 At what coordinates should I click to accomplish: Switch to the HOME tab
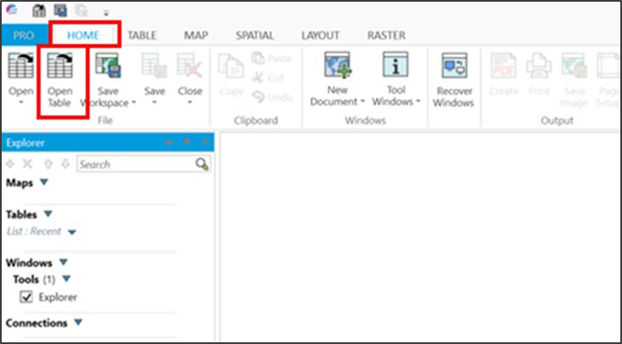click(x=83, y=36)
